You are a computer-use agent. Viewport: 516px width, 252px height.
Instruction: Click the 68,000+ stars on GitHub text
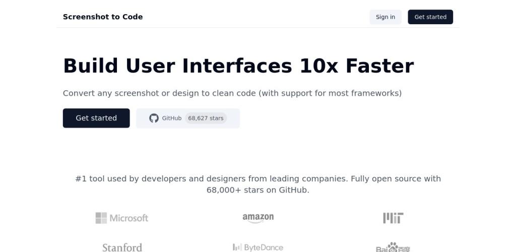click(258, 190)
